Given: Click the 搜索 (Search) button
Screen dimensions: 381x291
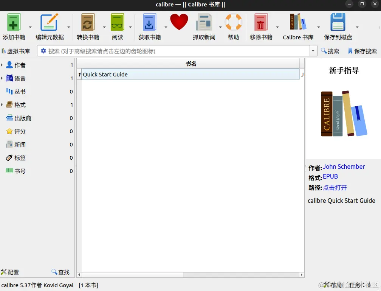Looking at the screenshot, I should 330,51.
